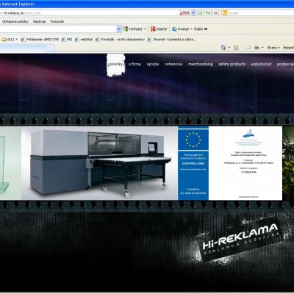This screenshot has width=294, height=294.
Task: Open the webštát favorites bar link
Action: pyautogui.click(x=84, y=39)
